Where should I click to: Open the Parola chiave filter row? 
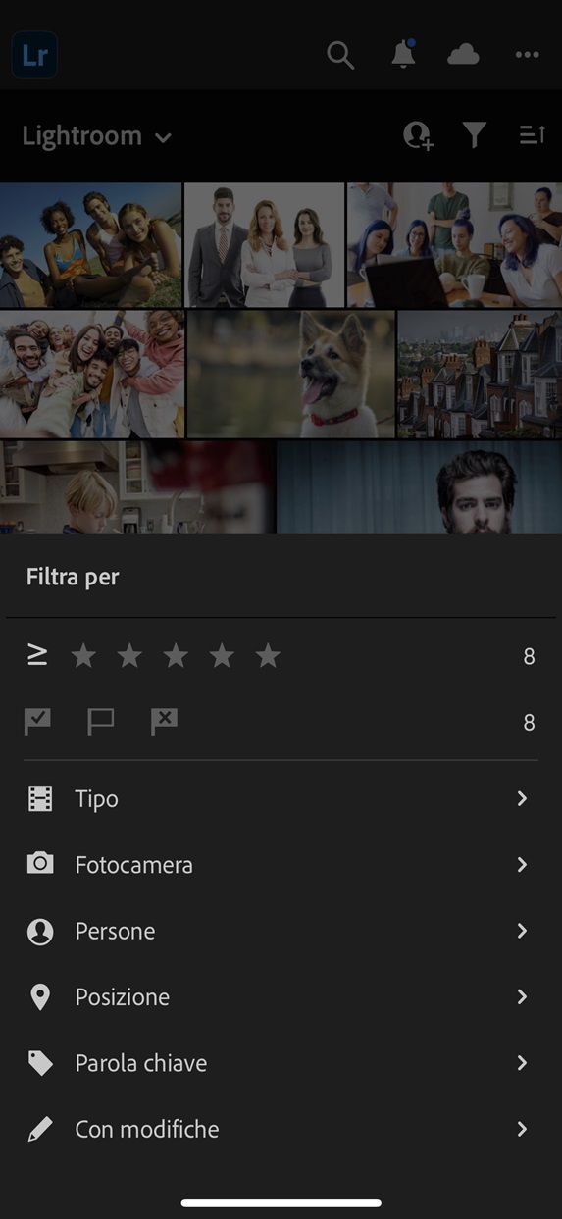coord(281,1063)
